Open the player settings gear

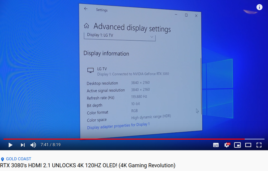pos(227,145)
